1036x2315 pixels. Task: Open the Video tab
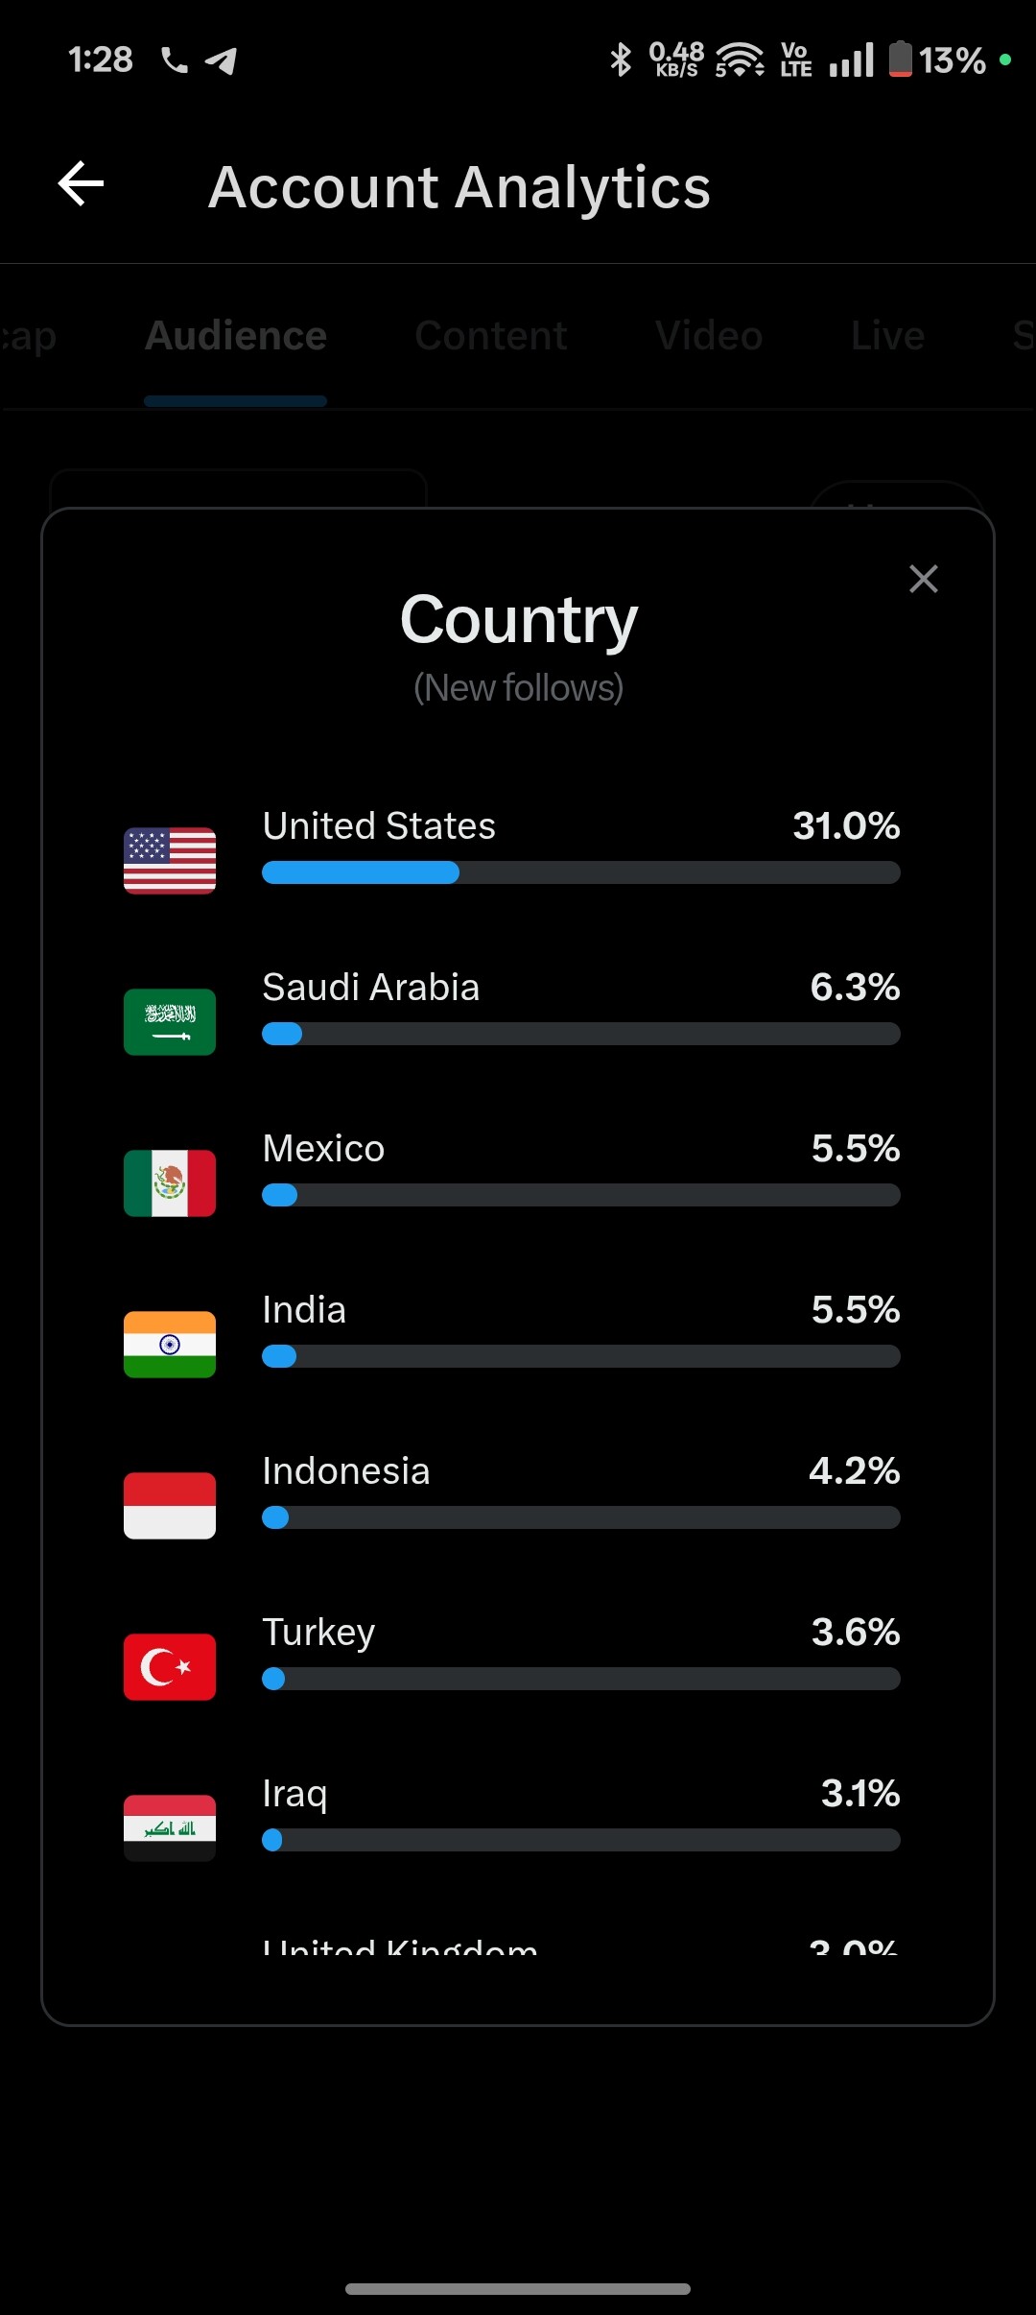pyautogui.click(x=709, y=336)
